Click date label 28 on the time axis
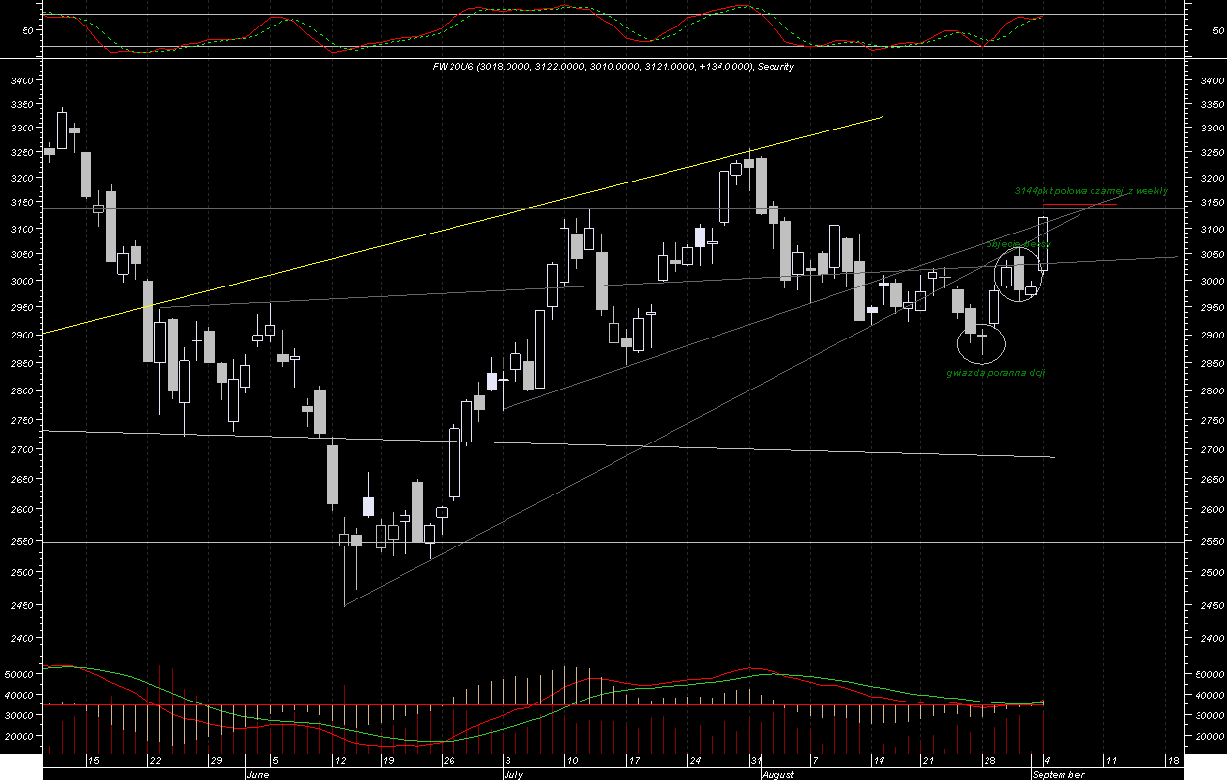Viewport: 1227px width, 780px height. tap(989, 760)
